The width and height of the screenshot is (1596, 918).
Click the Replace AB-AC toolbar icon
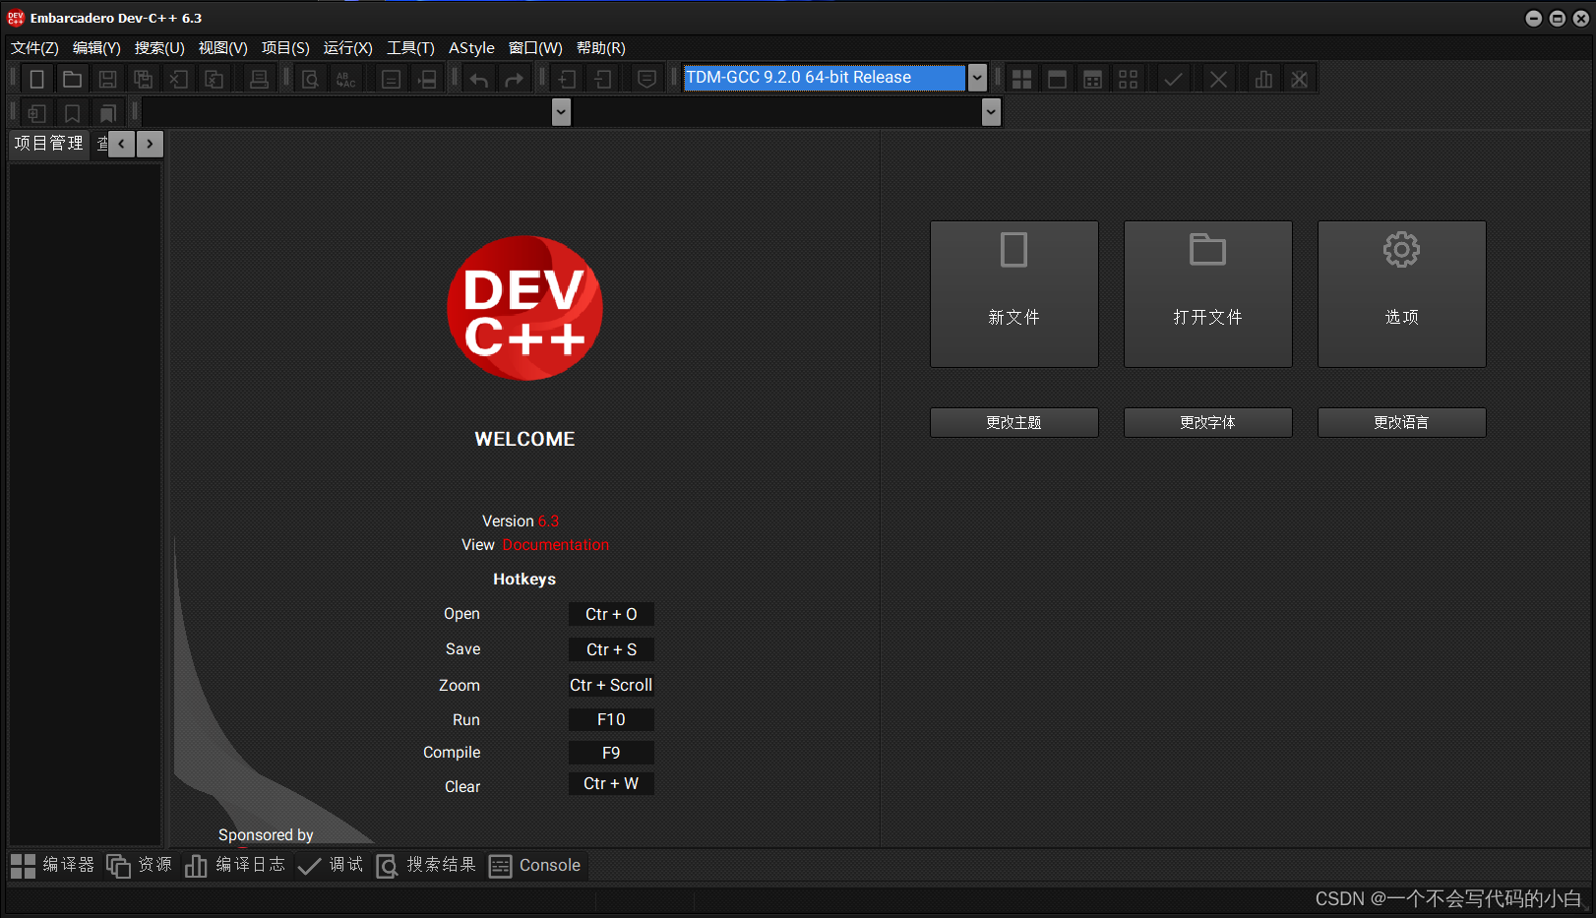coord(345,80)
